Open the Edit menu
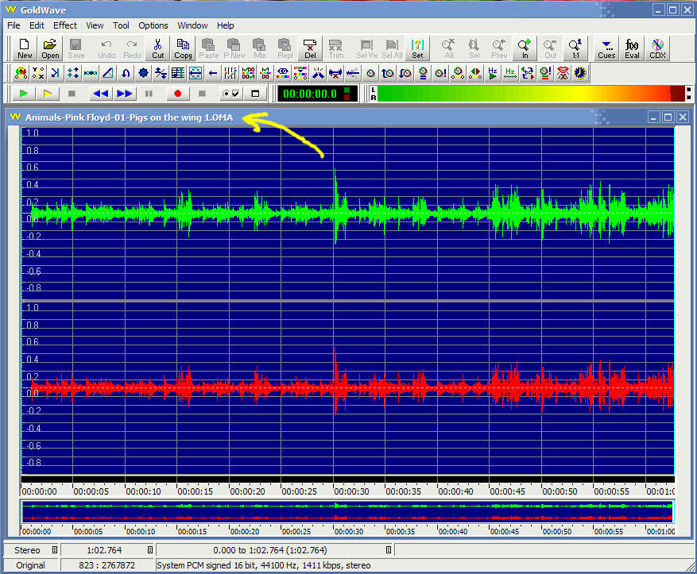The image size is (697, 574). [37, 25]
